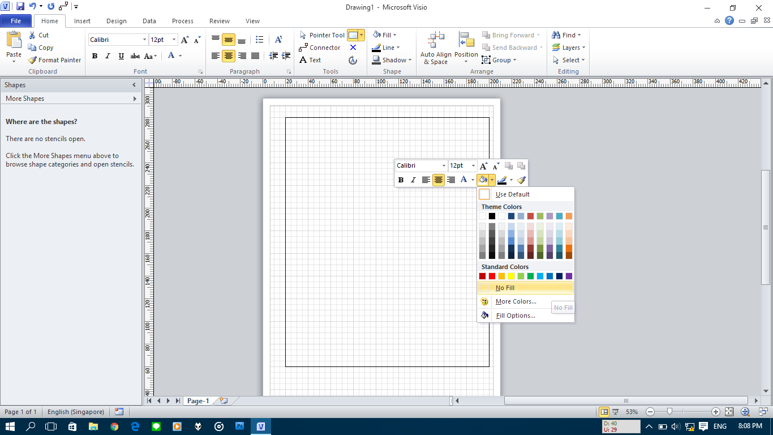The height and width of the screenshot is (435, 773).
Task: Click the Fit Page to Window icon
Action: (729, 412)
